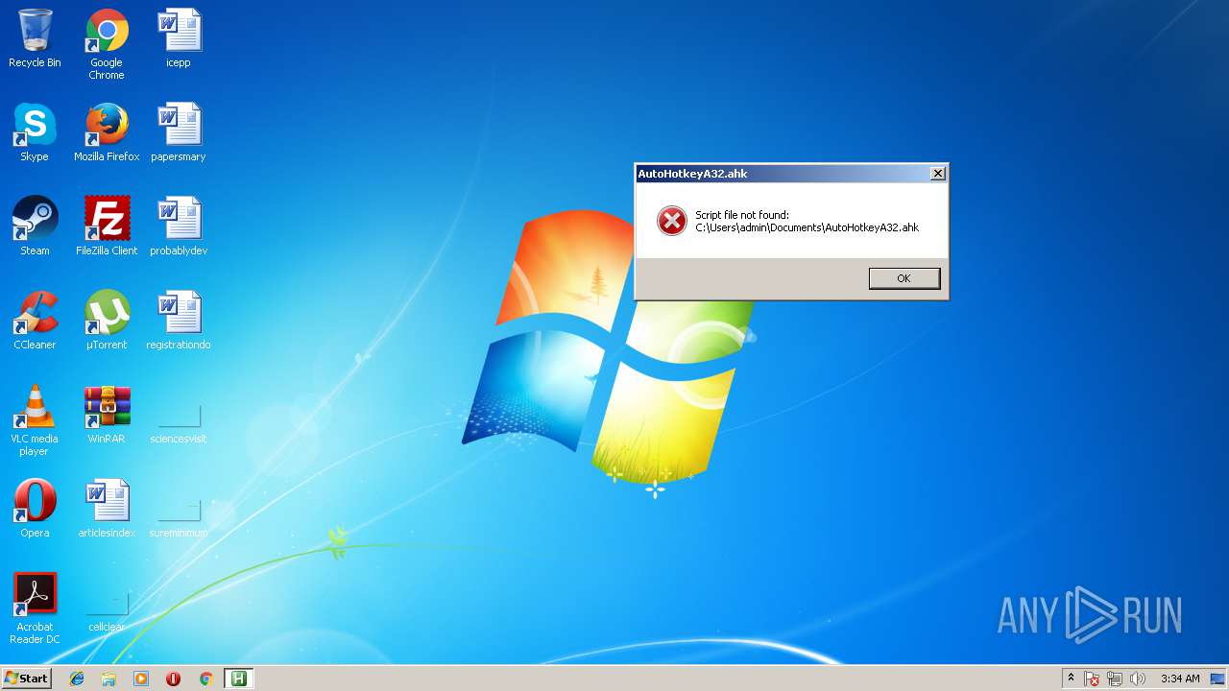
Task: Select the probablydev Word document
Action: click(x=179, y=226)
